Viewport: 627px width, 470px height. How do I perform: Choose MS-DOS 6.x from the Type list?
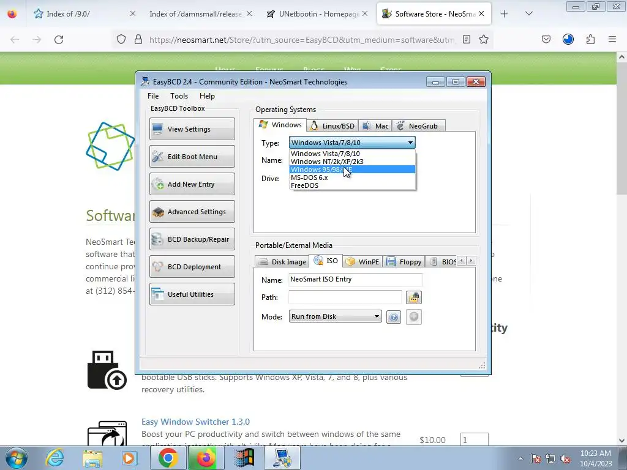(352, 177)
